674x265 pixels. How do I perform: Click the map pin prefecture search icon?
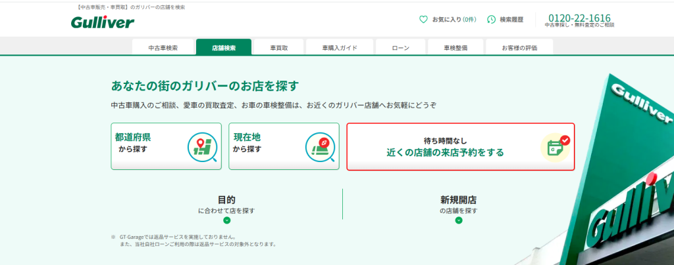(x=201, y=147)
